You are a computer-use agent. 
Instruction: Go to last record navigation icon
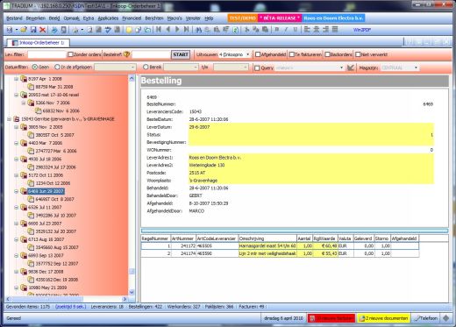187,30
